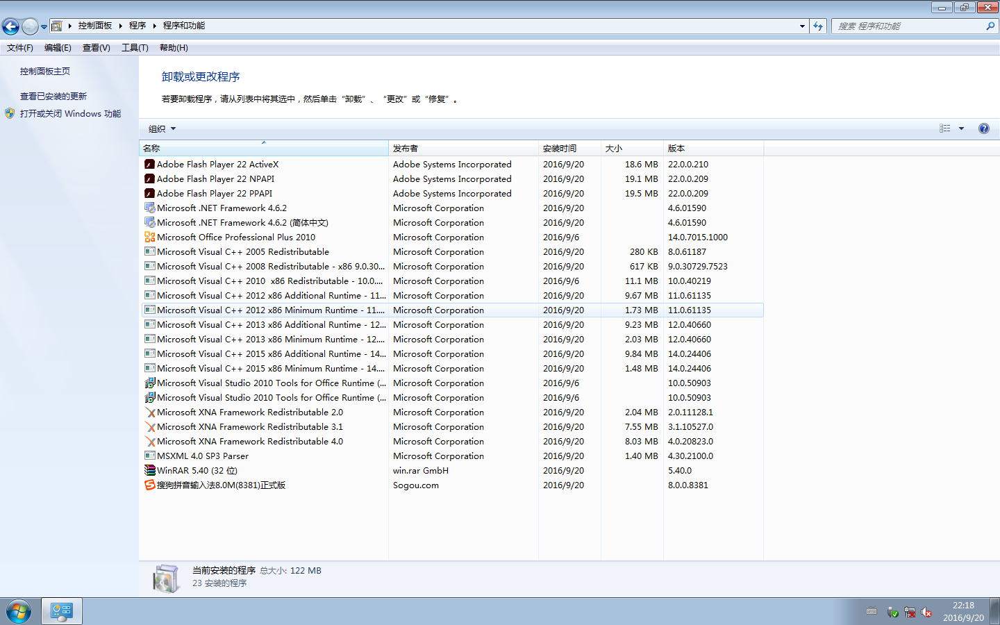Open the 控制面板主页 link
This screenshot has height=625, width=1000.
pos(45,72)
